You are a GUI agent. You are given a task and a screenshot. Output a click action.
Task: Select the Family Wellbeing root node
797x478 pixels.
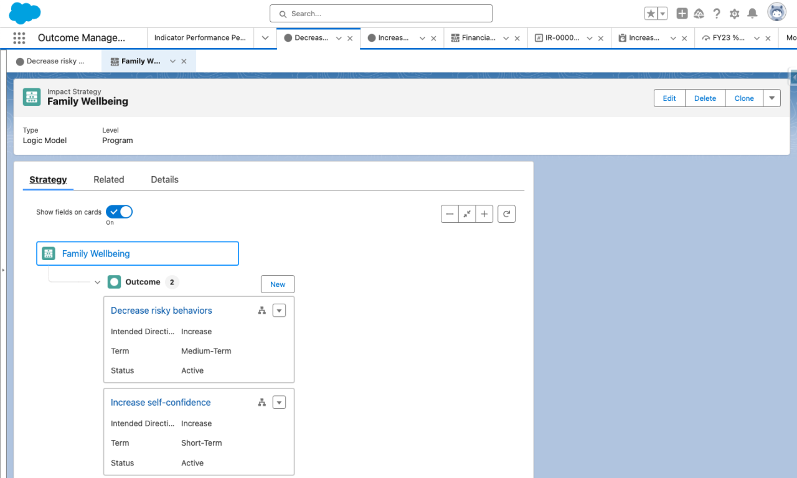click(138, 253)
